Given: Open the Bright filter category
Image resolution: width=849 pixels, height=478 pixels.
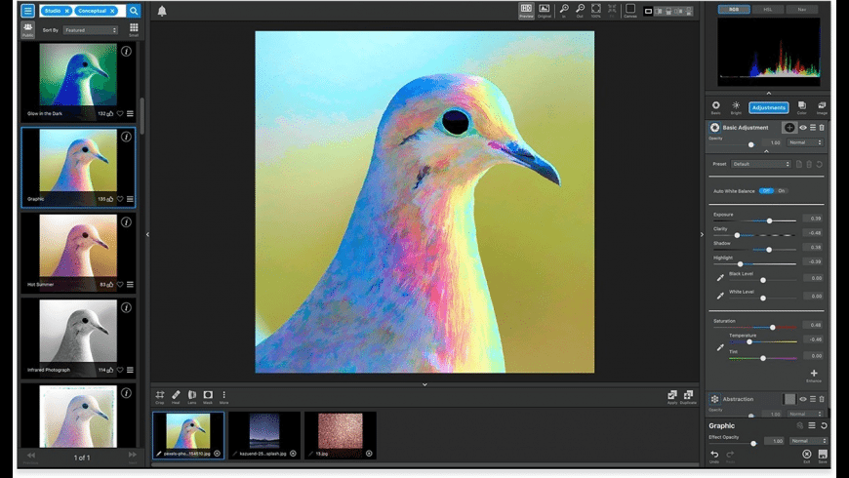Looking at the screenshot, I should (736, 107).
